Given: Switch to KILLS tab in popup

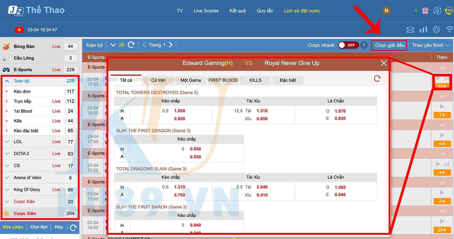Looking at the screenshot, I should 255,80.
